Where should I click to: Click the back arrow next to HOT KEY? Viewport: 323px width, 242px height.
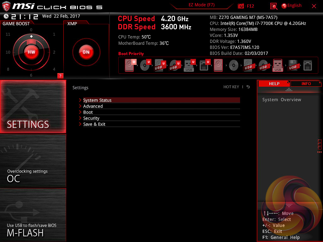click(x=248, y=87)
